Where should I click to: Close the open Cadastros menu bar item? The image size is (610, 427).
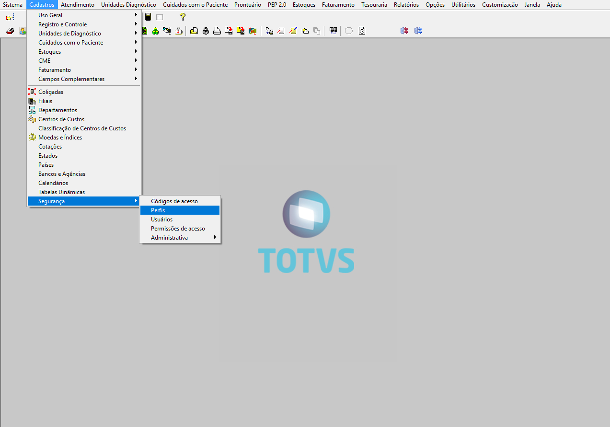pos(42,5)
